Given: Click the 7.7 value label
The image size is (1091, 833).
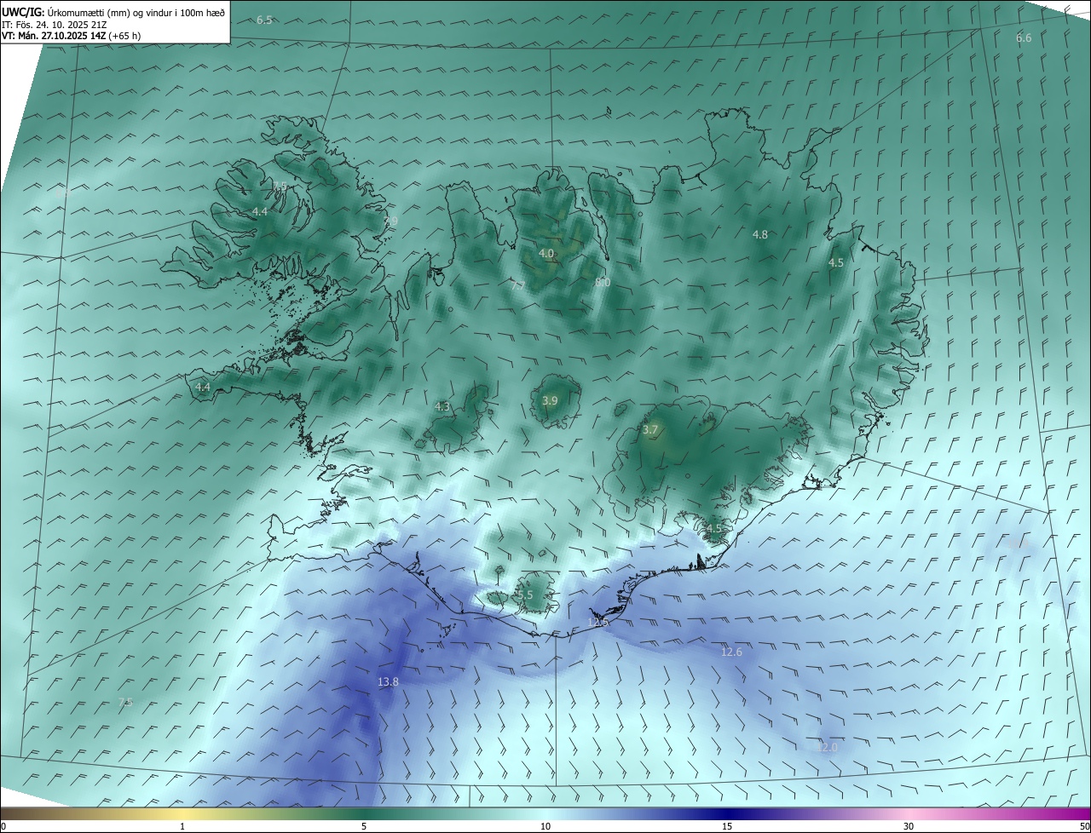Looking at the screenshot, I should click(517, 285).
